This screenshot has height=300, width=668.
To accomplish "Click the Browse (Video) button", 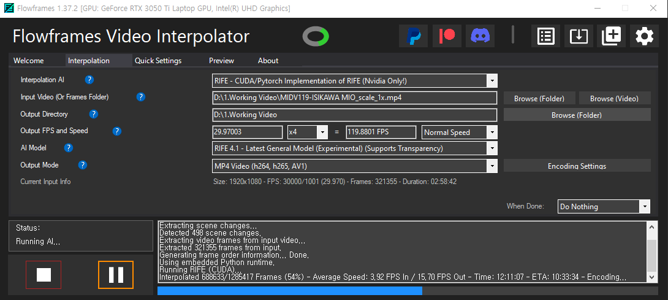I will click(x=614, y=98).
